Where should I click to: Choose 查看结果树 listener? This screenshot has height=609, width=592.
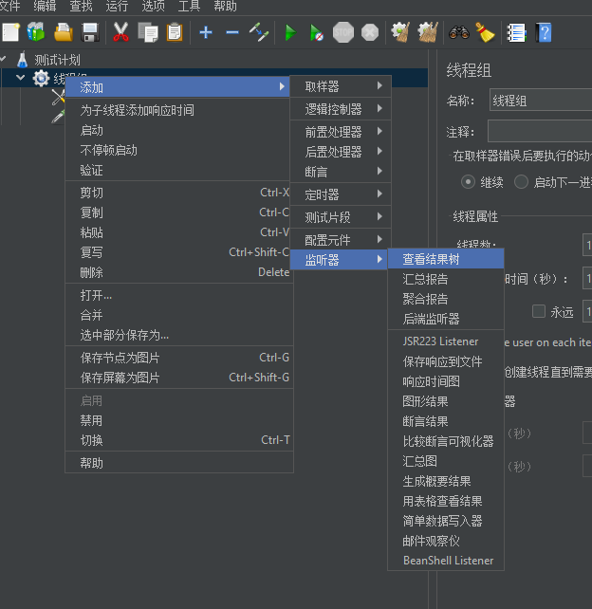446,259
